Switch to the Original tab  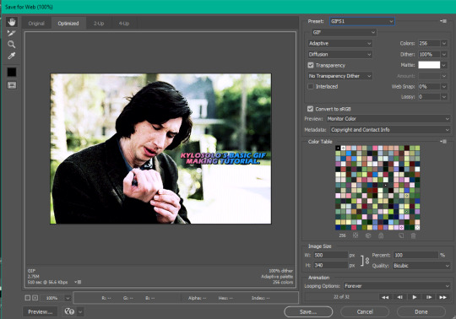(36, 24)
